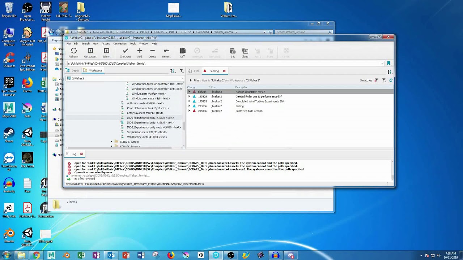Click the Windows Start button
Screen dimensions: 463x260
7,255
